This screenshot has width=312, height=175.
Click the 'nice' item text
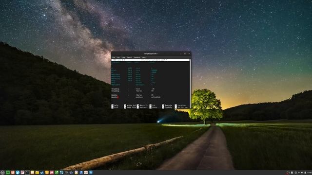[x=137, y=89]
